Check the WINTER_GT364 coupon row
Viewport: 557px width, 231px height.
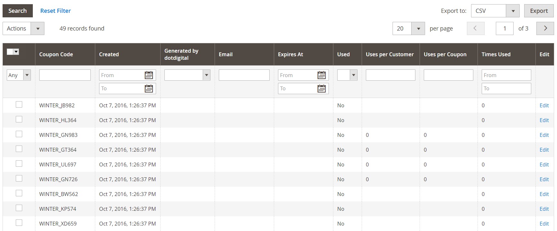[19, 149]
